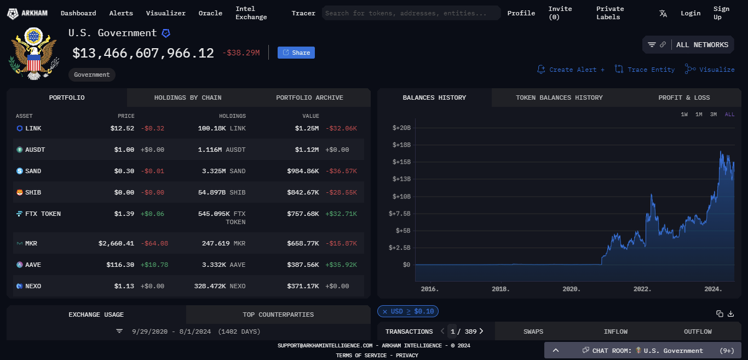Open Privacy link in footer

tap(407, 356)
